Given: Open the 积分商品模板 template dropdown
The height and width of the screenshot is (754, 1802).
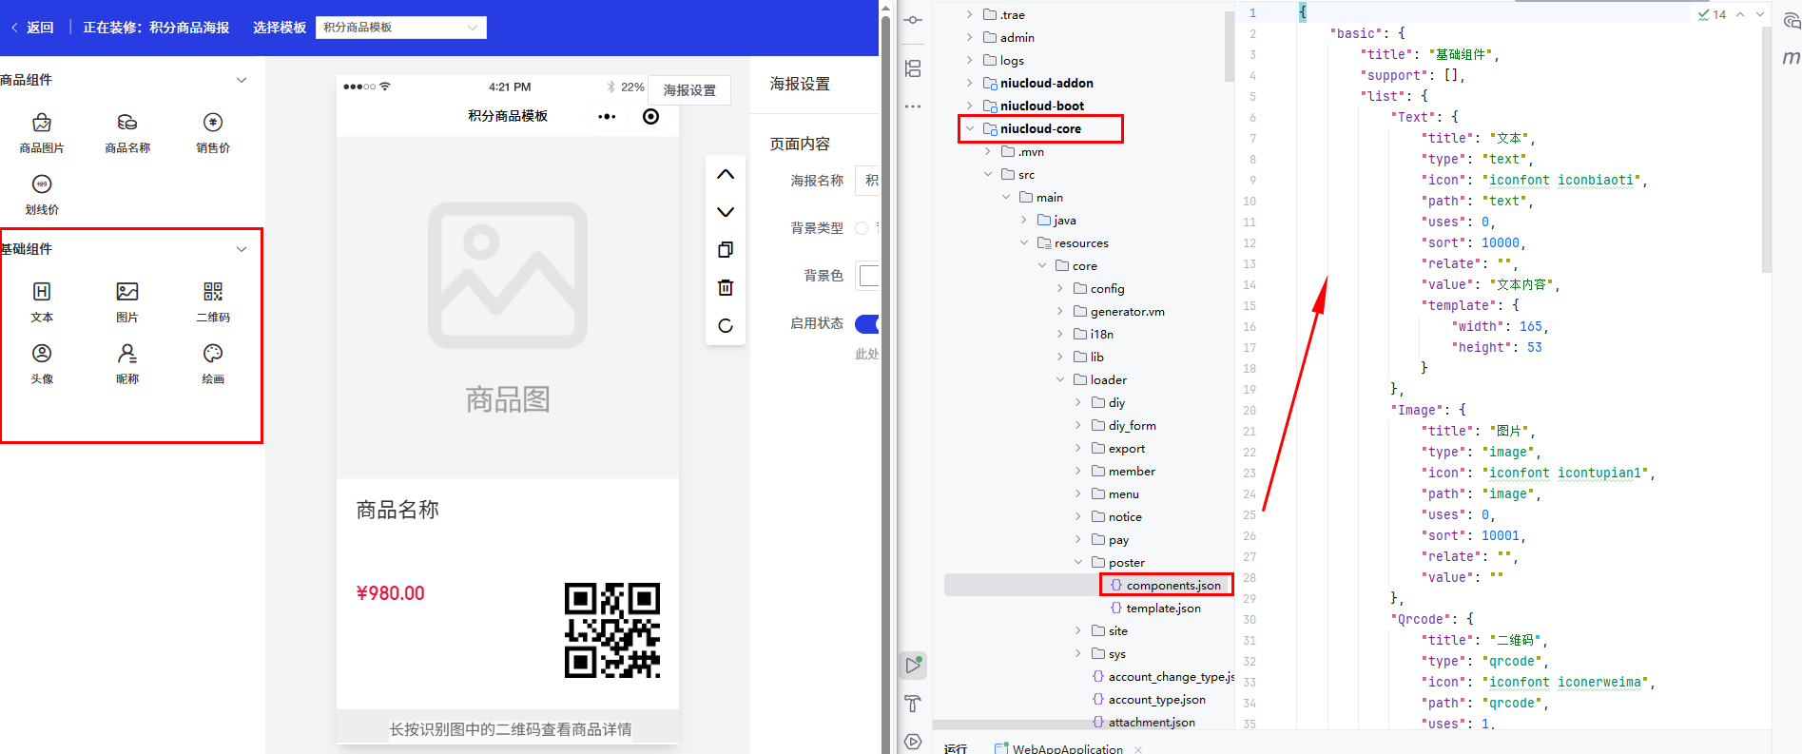Looking at the screenshot, I should coord(400,28).
